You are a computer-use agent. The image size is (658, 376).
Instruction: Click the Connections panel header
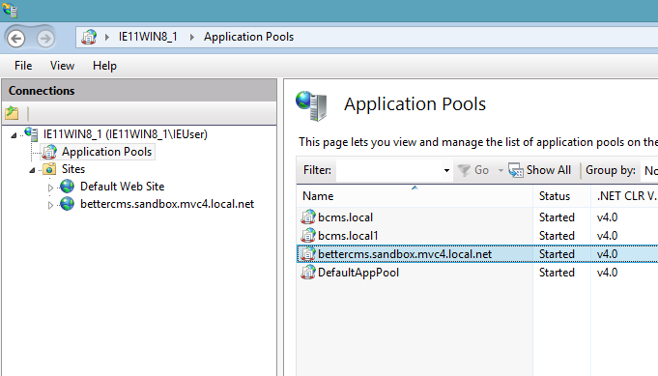139,91
